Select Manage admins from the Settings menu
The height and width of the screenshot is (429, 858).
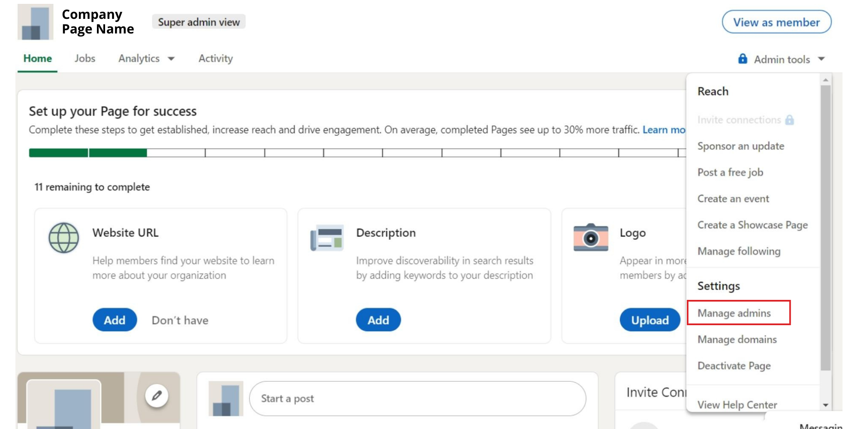click(x=734, y=313)
